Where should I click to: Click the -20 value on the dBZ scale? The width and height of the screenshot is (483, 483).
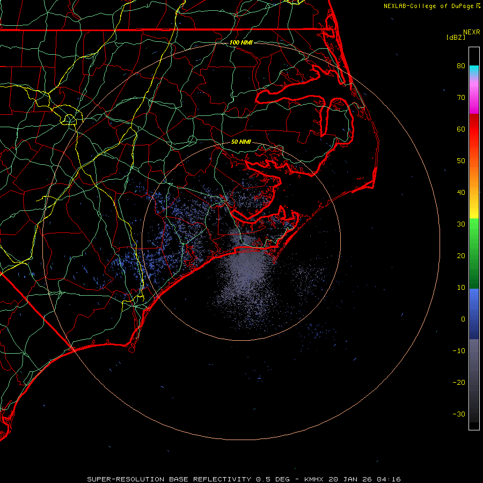click(459, 383)
